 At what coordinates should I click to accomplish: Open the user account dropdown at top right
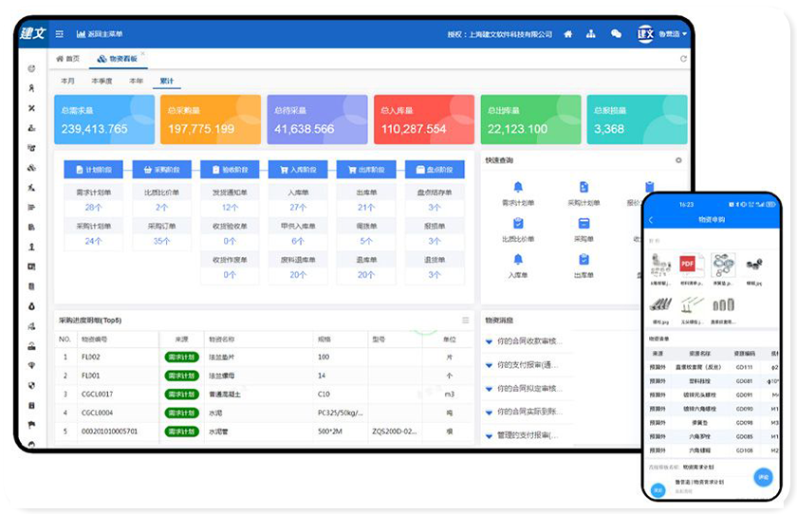[673, 34]
